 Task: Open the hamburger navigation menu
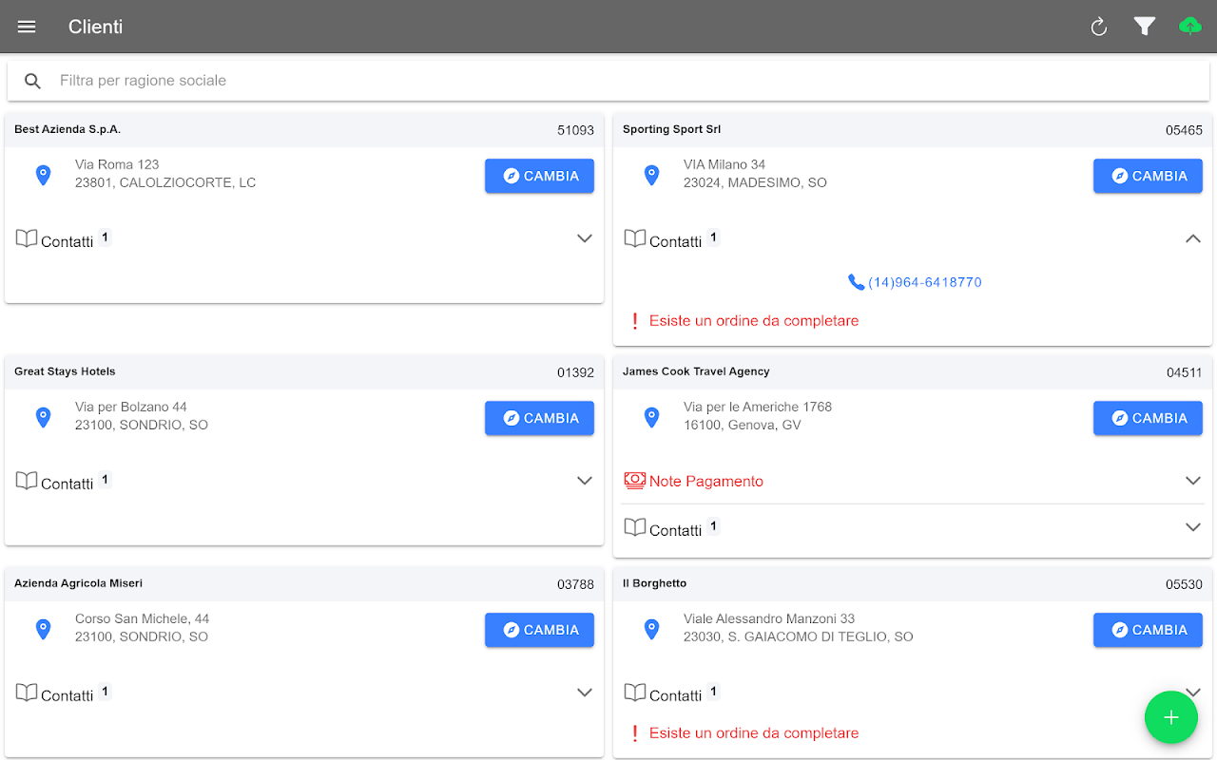coord(27,27)
